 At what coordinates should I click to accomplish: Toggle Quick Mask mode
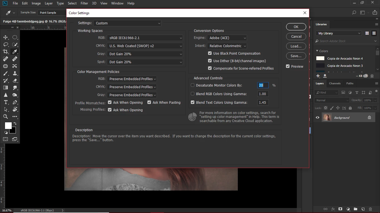coord(6,139)
